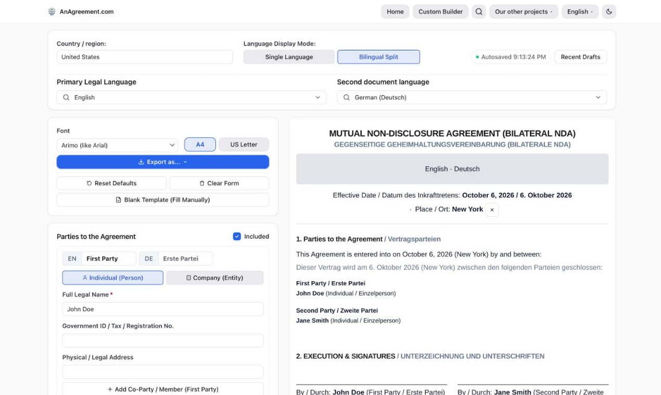Open the Export as… menu

point(163,162)
